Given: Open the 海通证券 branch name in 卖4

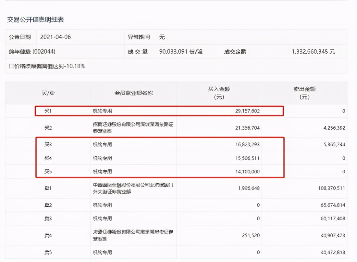Looking at the screenshot, I should point(133,235).
